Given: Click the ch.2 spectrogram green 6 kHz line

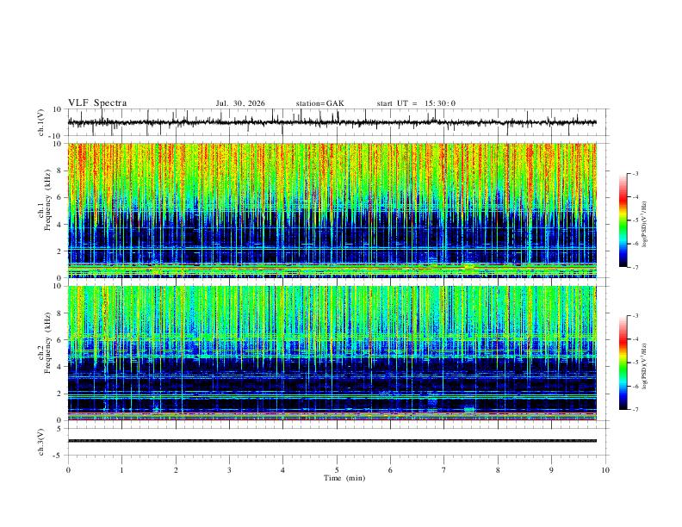Looking at the screenshot, I should pos(332,338).
